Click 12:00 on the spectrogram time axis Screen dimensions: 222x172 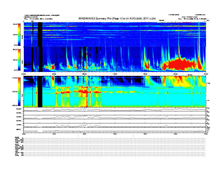click(x=115, y=74)
